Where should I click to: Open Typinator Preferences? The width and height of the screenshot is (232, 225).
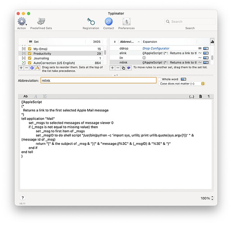point(126,22)
